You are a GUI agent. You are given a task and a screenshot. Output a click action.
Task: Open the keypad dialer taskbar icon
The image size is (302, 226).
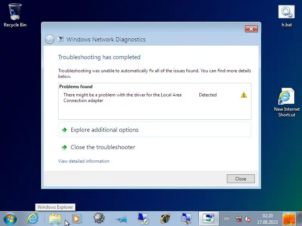(x=165, y=219)
